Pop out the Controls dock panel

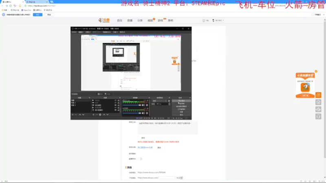[190, 98]
